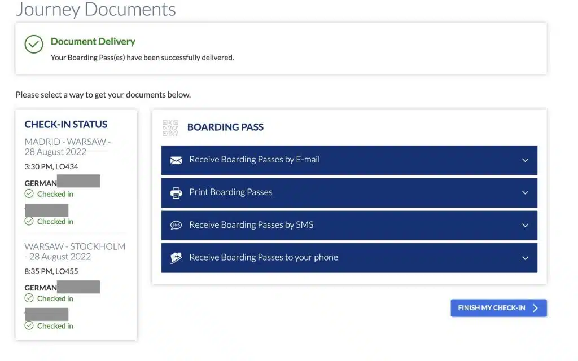Viewport: 578px width, 361px height.
Task: Click the green checkmark circle at Document Delivery
Action: 34,44
